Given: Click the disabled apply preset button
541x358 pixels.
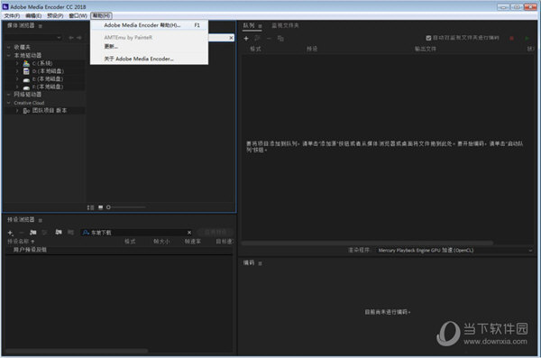Looking at the screenshot, I should coord(215,233).
